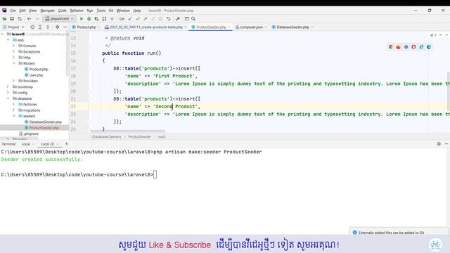Open in Edge browser preview icon

tap(429, 47)
